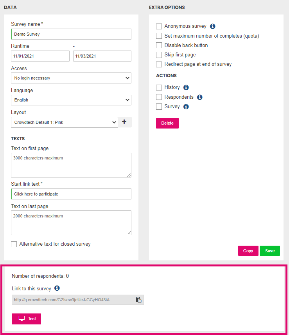Click info icon next to Respondents
The width and height of the screenshot is (289, 335).
[199, 97]
